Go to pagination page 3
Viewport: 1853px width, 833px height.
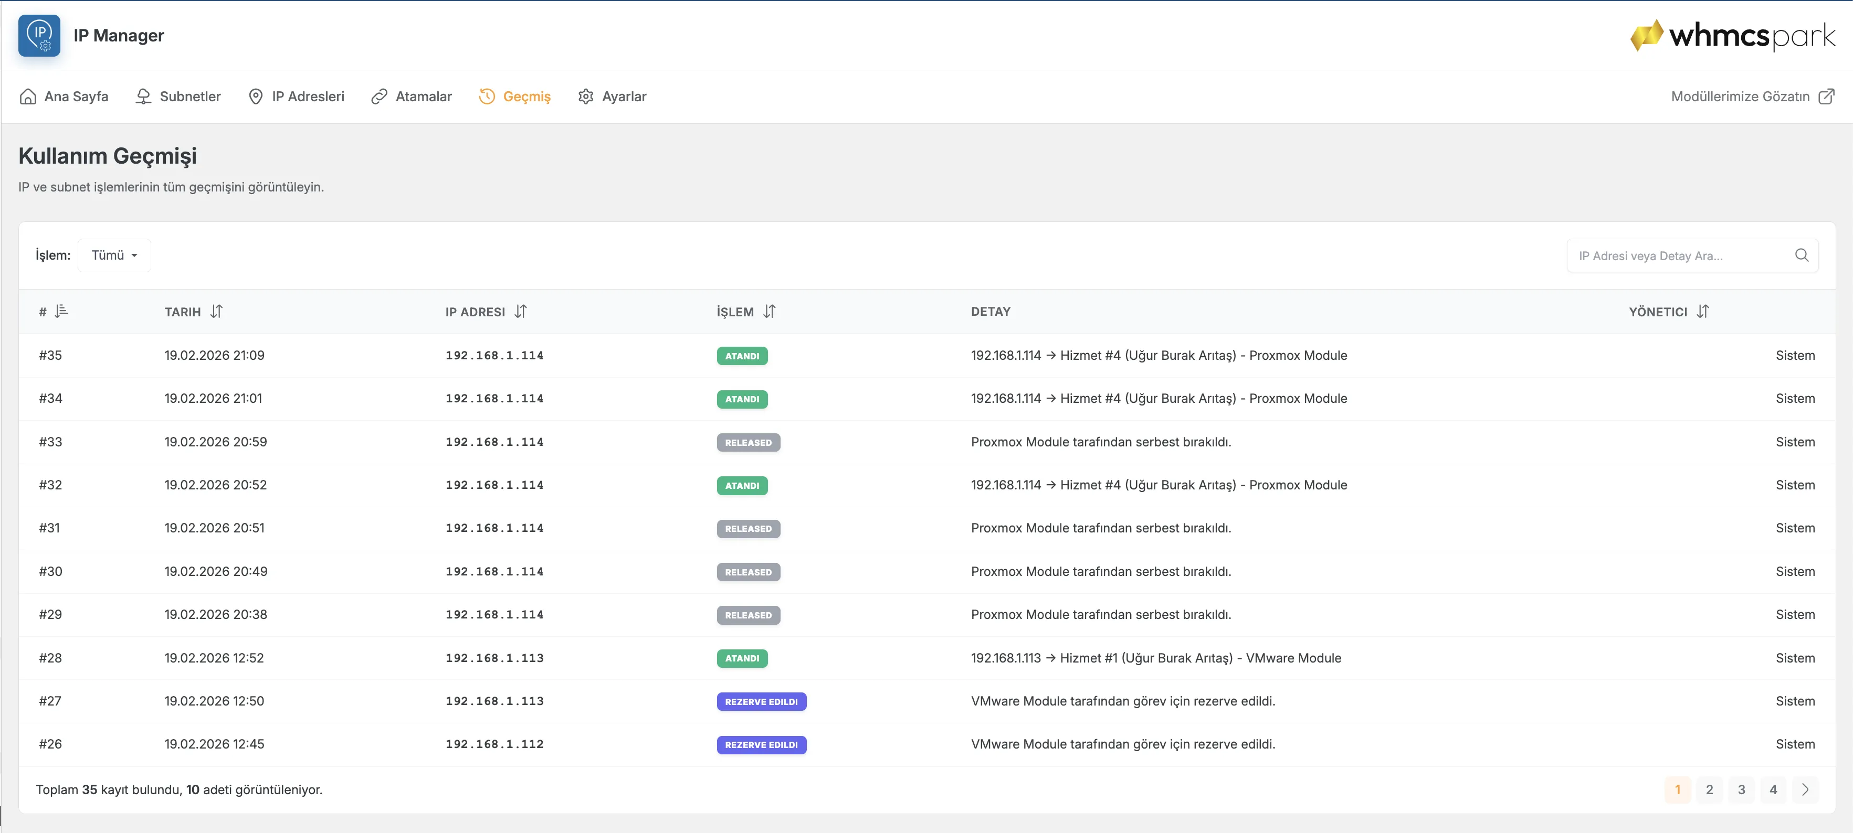(x=1742, y=789)
